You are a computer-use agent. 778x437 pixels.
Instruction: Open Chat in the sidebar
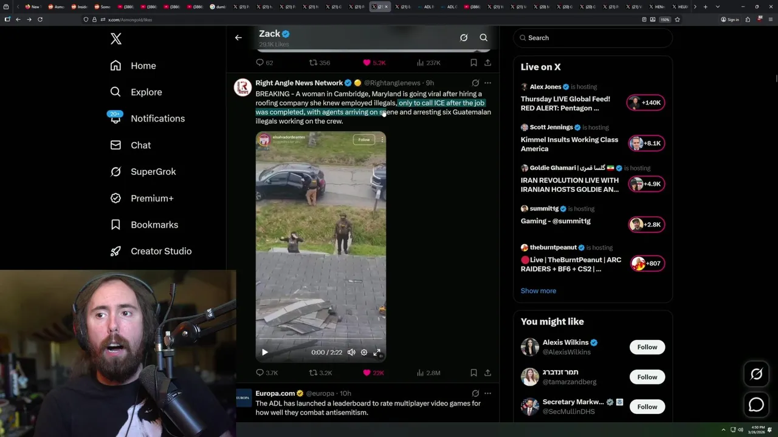(x=130, y=145)
